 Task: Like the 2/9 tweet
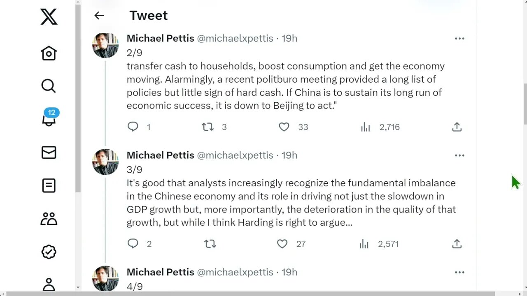point(284,127)
